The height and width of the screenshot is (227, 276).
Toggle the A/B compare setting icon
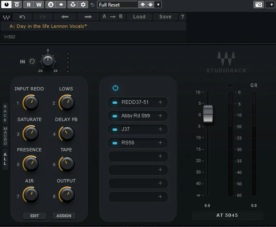(x=51, y=4)
